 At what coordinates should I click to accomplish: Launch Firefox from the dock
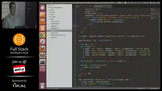(42, 49)
